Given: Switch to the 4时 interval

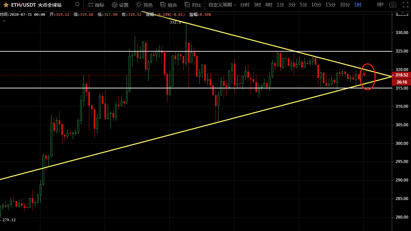Looking at the screenshot, I should pyautogui.click(x=268, y=5).
